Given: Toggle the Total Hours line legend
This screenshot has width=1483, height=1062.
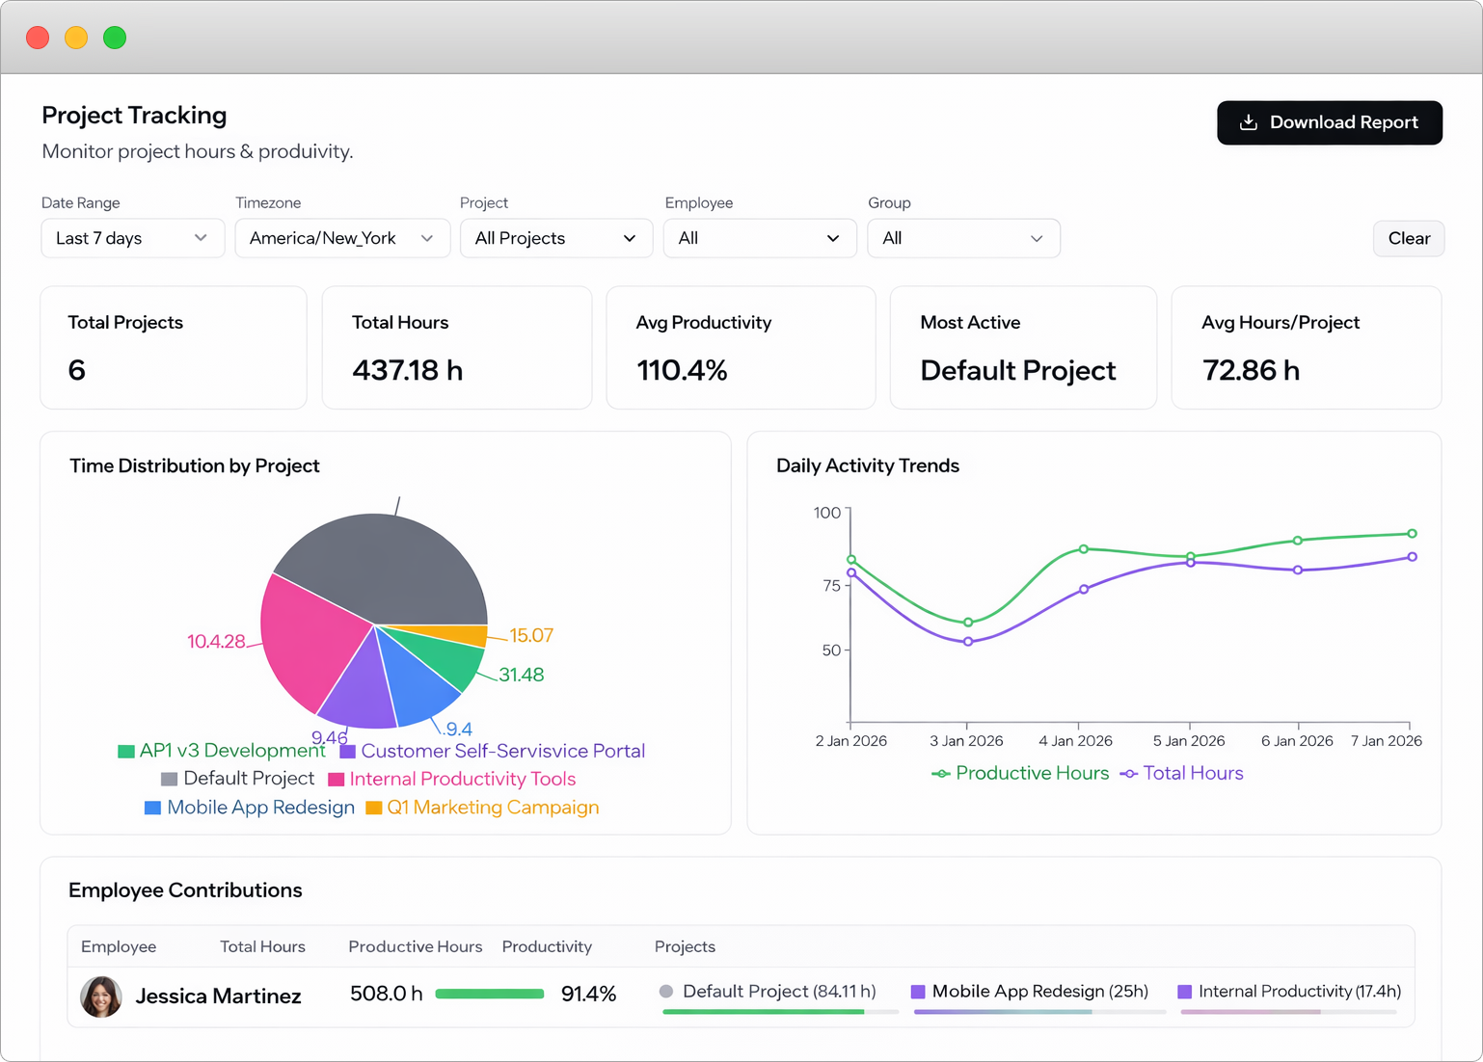Looking at the screenshot, I should pyautogui.click(x=1181, y=773).
